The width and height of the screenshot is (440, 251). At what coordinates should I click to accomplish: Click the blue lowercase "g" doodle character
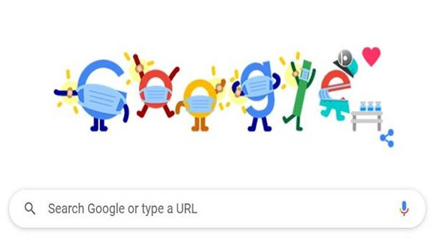click(x=256, y=95)
